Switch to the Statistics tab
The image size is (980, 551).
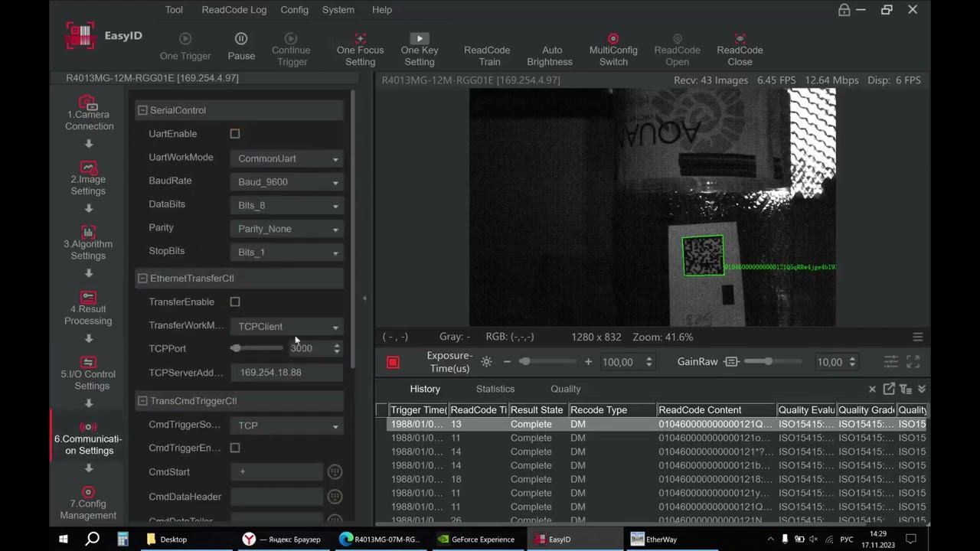(495, 389)
